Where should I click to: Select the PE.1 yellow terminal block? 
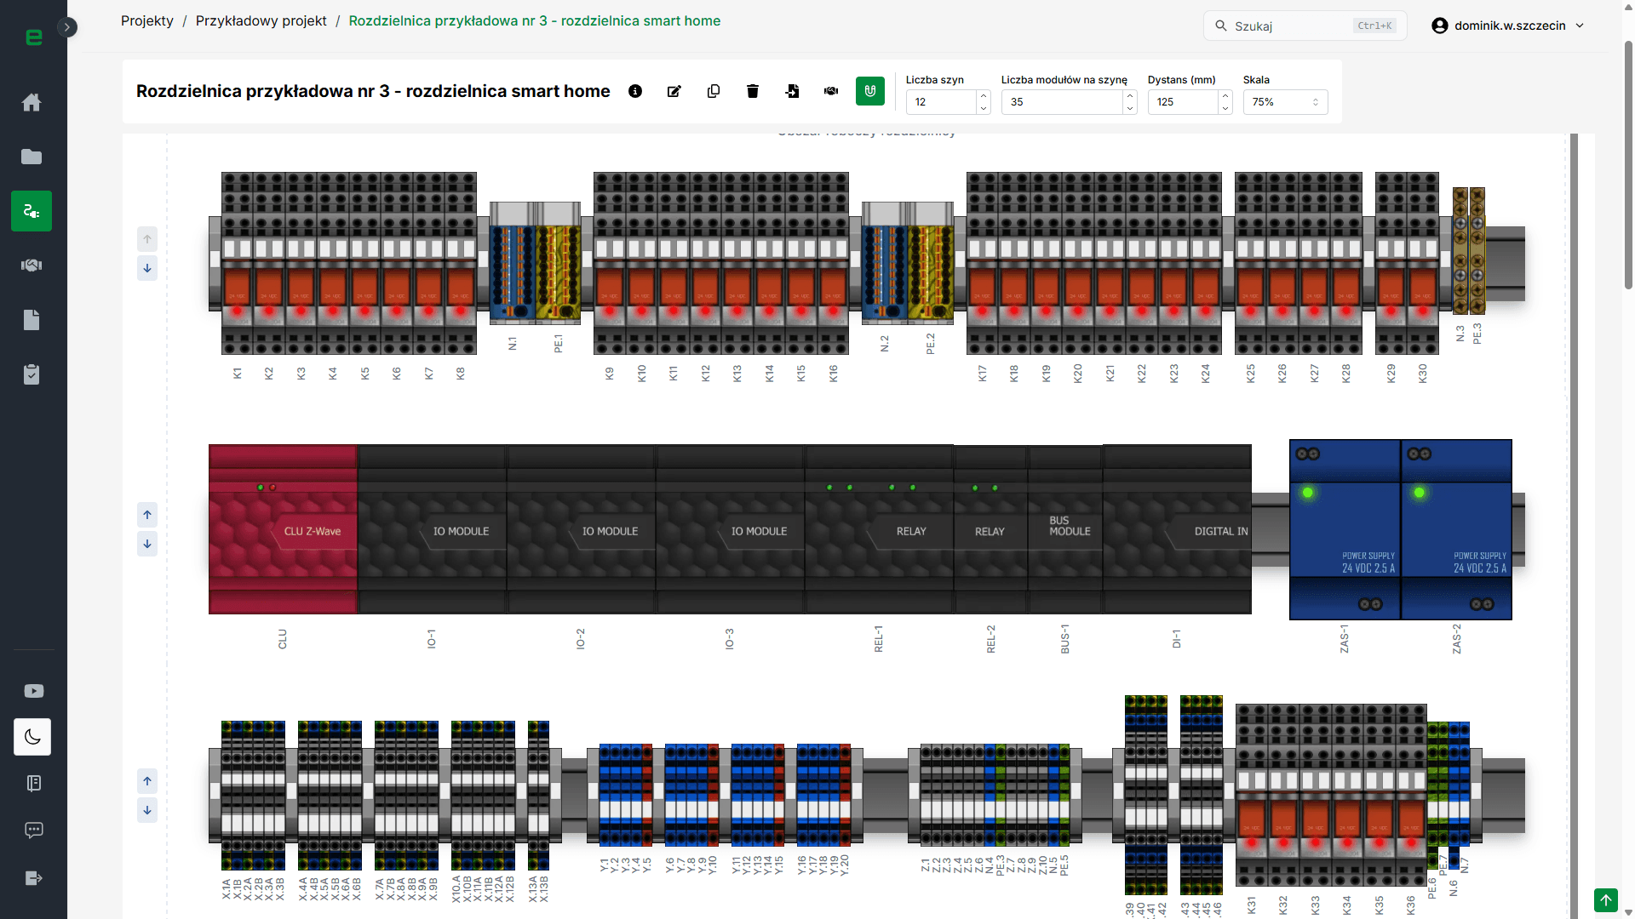pyautogui.click(x=558, y=263)
